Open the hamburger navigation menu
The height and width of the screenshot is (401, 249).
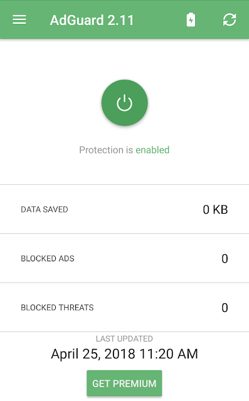(x=19, y=19)
